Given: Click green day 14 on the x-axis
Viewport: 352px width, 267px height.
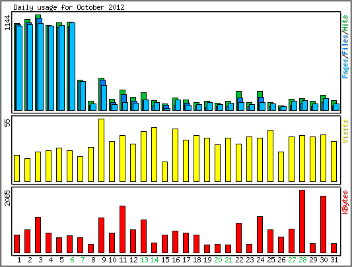Looking at the screenshot, I should pos(155,260).
